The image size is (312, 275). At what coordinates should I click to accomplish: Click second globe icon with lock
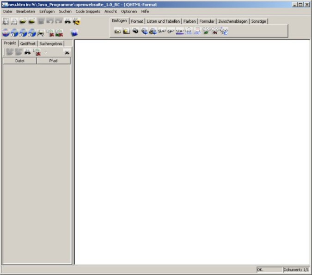[x=153, y=31]
